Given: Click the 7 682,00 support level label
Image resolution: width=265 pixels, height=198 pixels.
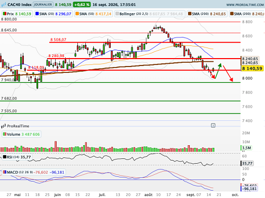Looking at the screenshot, I should [x=9, y=98].
